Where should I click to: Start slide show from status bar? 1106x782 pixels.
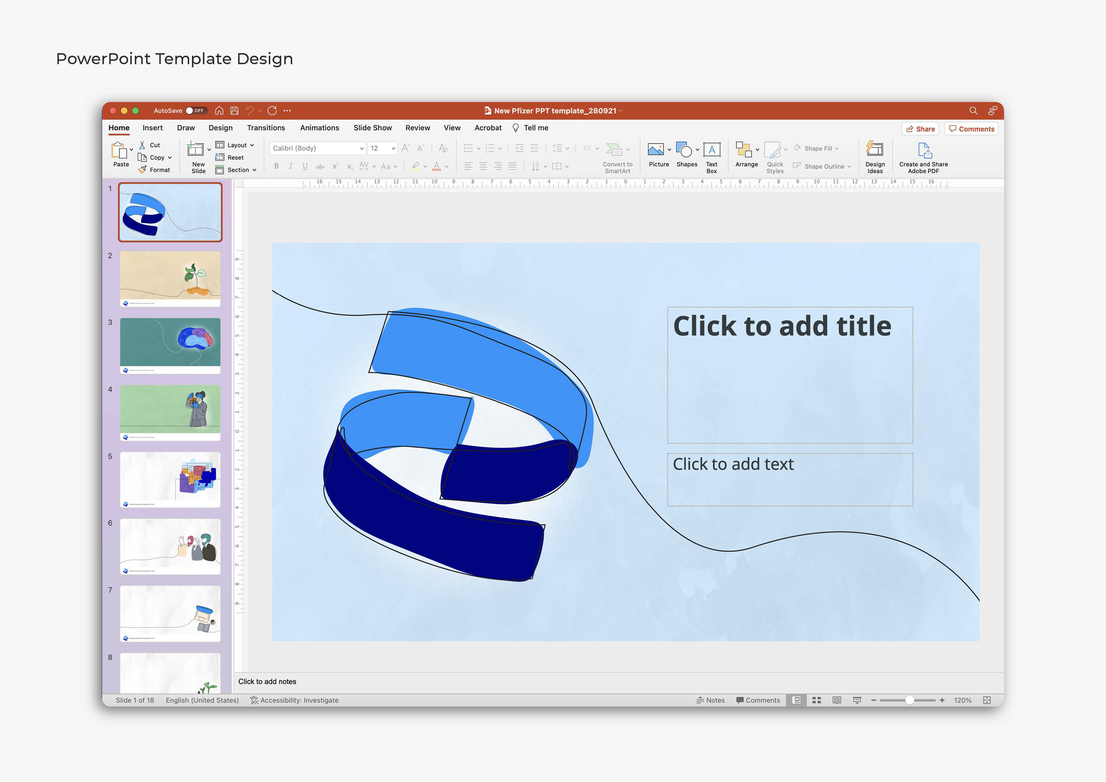(857, 700)
